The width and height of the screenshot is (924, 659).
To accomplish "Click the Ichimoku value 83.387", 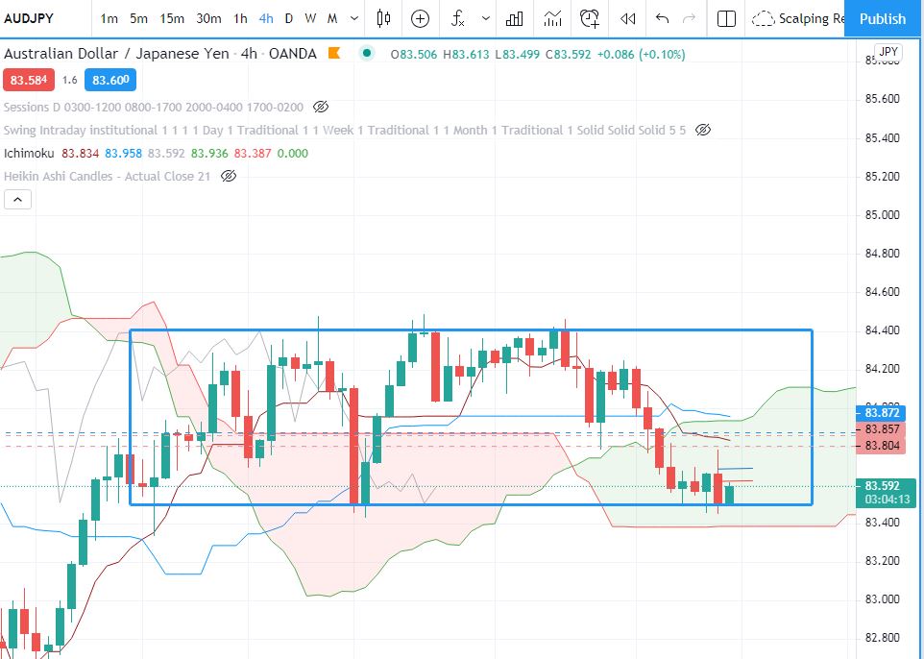I will [253, 154].
